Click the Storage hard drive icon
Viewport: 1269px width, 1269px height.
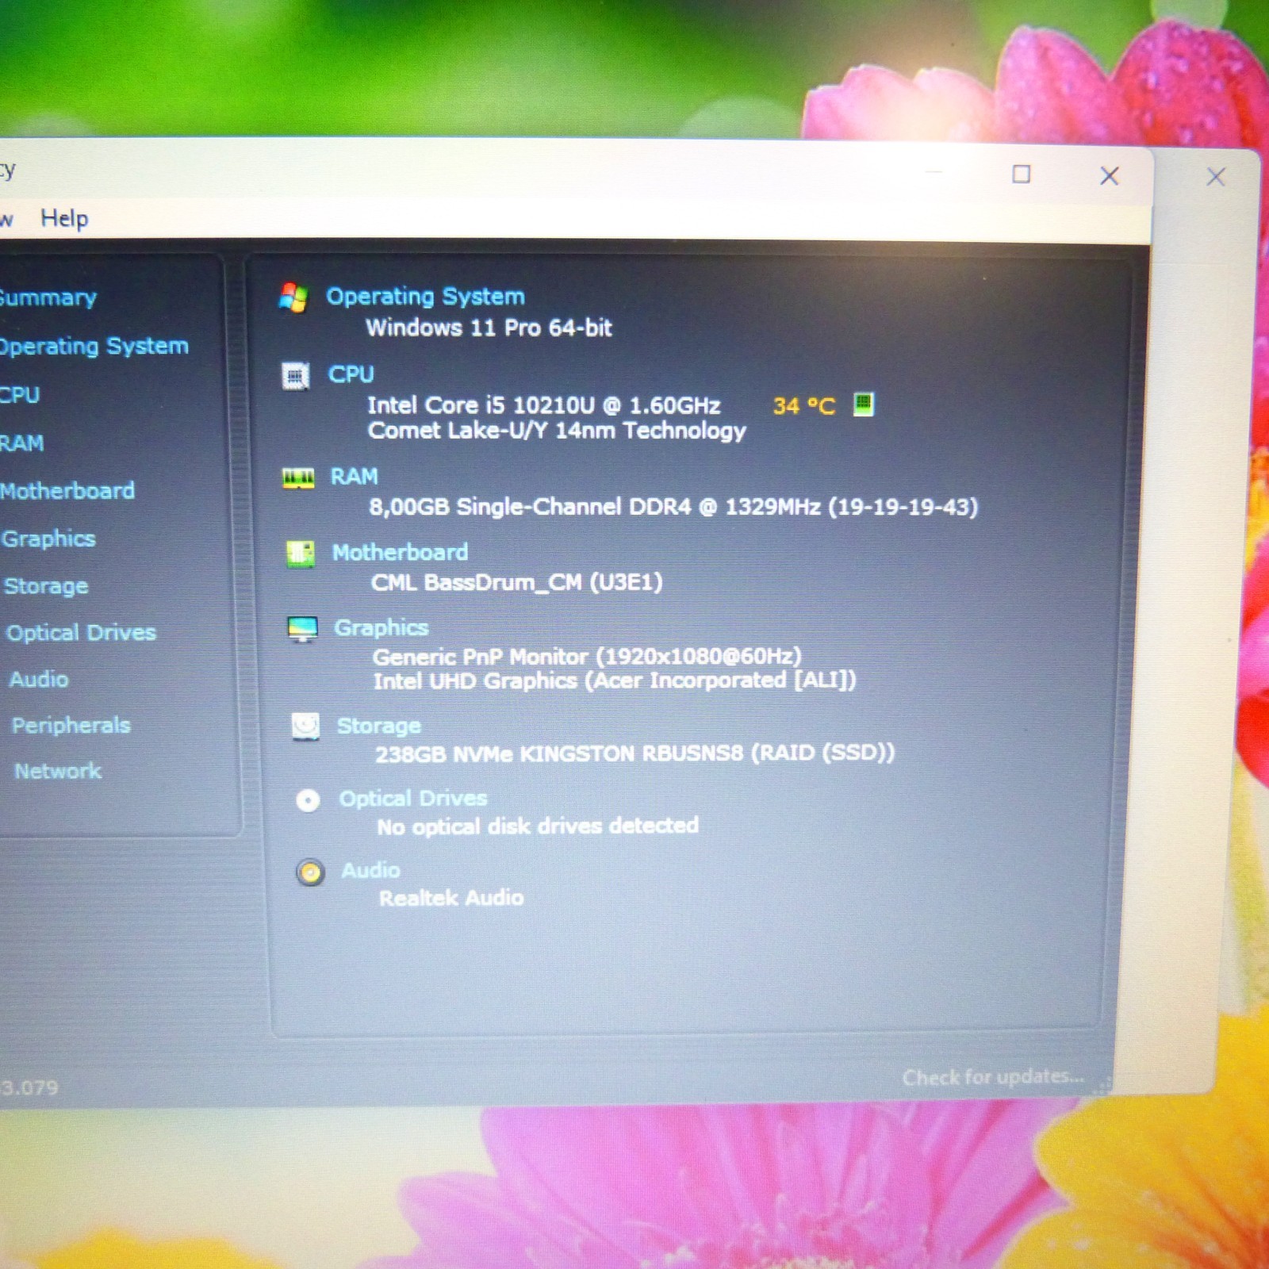pos(305,726)
